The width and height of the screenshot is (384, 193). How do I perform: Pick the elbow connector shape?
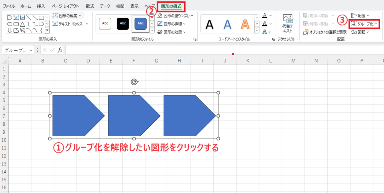pos(29,24)
